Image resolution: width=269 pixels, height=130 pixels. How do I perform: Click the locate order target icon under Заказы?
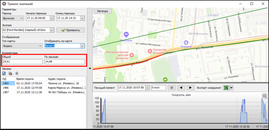point(16,73)
